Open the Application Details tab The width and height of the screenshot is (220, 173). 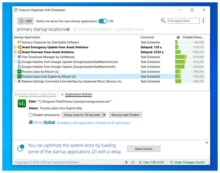(78, 94)
